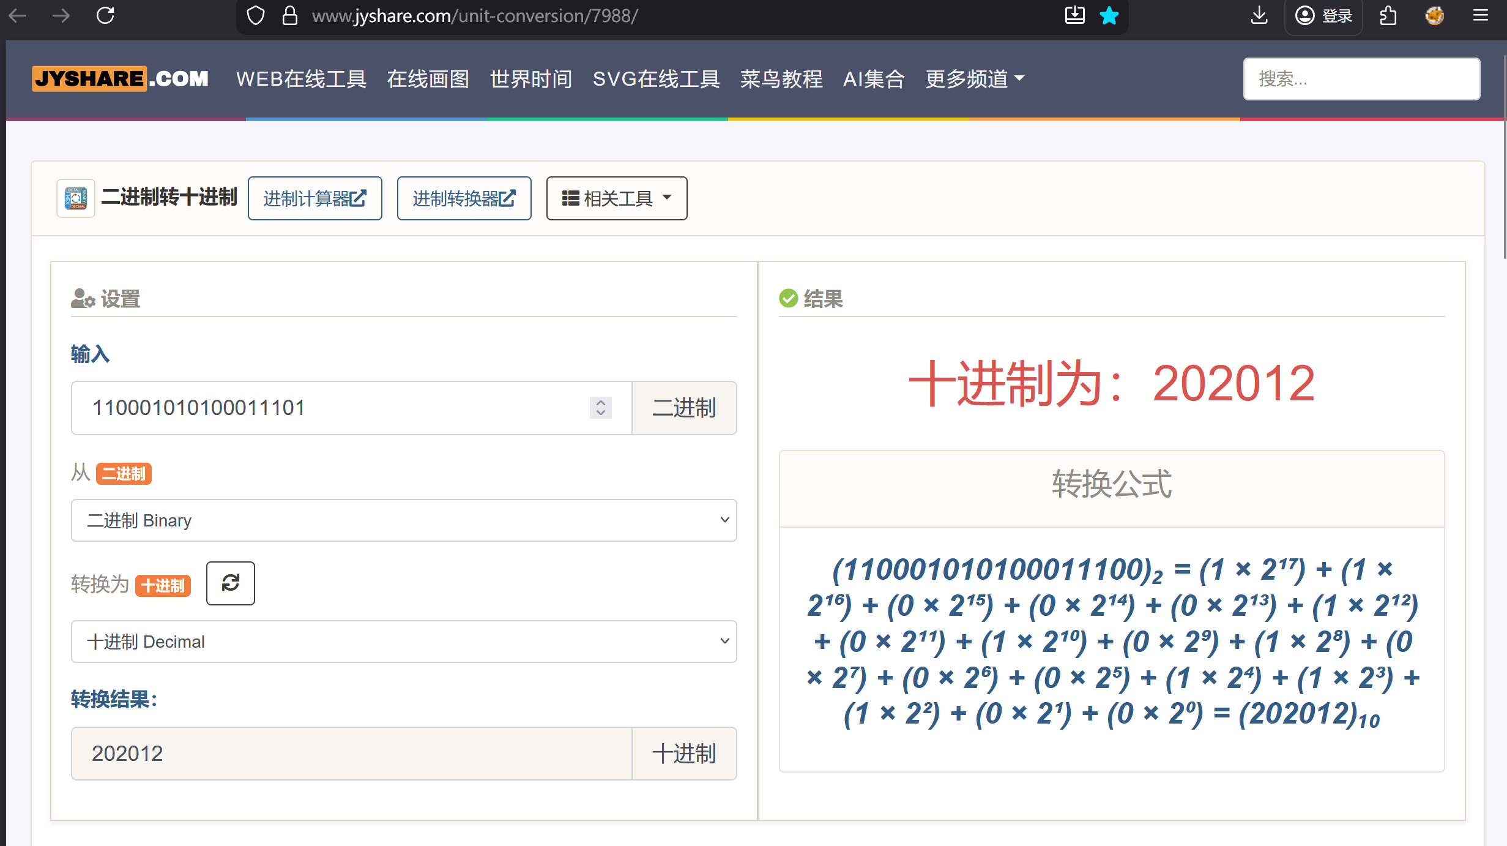Image resolution: width=1507 pixels, height=846 pixels.
Task: Focus the 搜索 search field
Action: pyautogui.click(x=1361, y=79)
